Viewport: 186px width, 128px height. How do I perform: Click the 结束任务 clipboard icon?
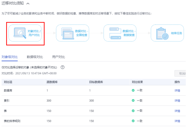163,33
